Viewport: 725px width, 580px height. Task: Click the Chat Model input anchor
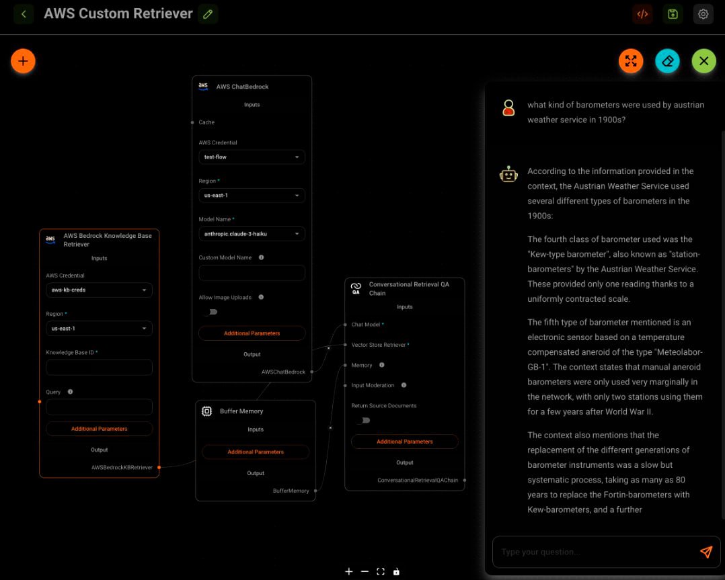345,325
